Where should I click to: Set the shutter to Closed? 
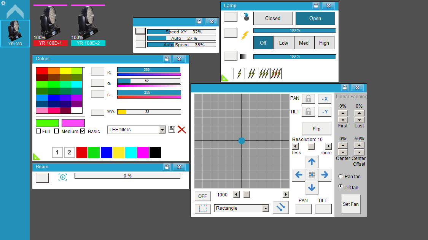(x=273, y=18)
